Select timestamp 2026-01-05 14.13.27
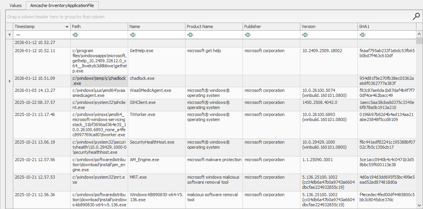 42,93
